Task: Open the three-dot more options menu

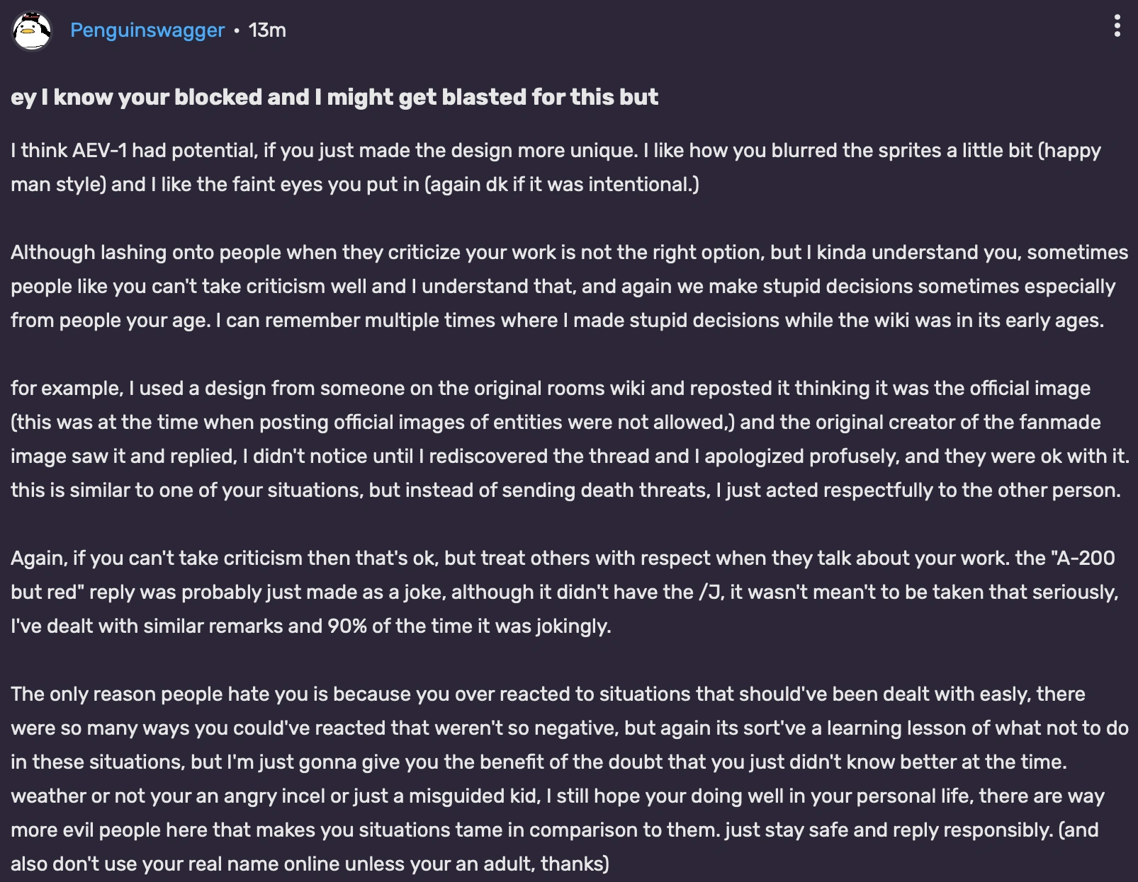Action: 1117,27
